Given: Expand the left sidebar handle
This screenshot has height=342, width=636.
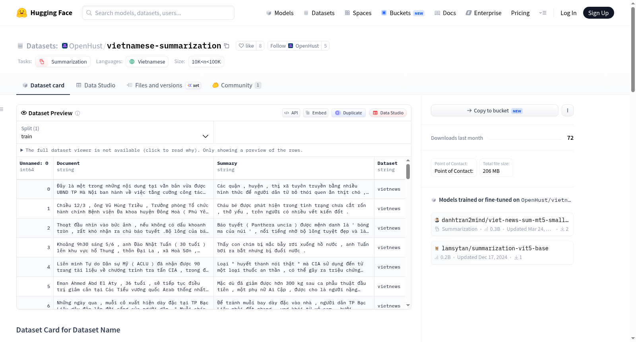Looking at the screenshot, I should [2, 109].
